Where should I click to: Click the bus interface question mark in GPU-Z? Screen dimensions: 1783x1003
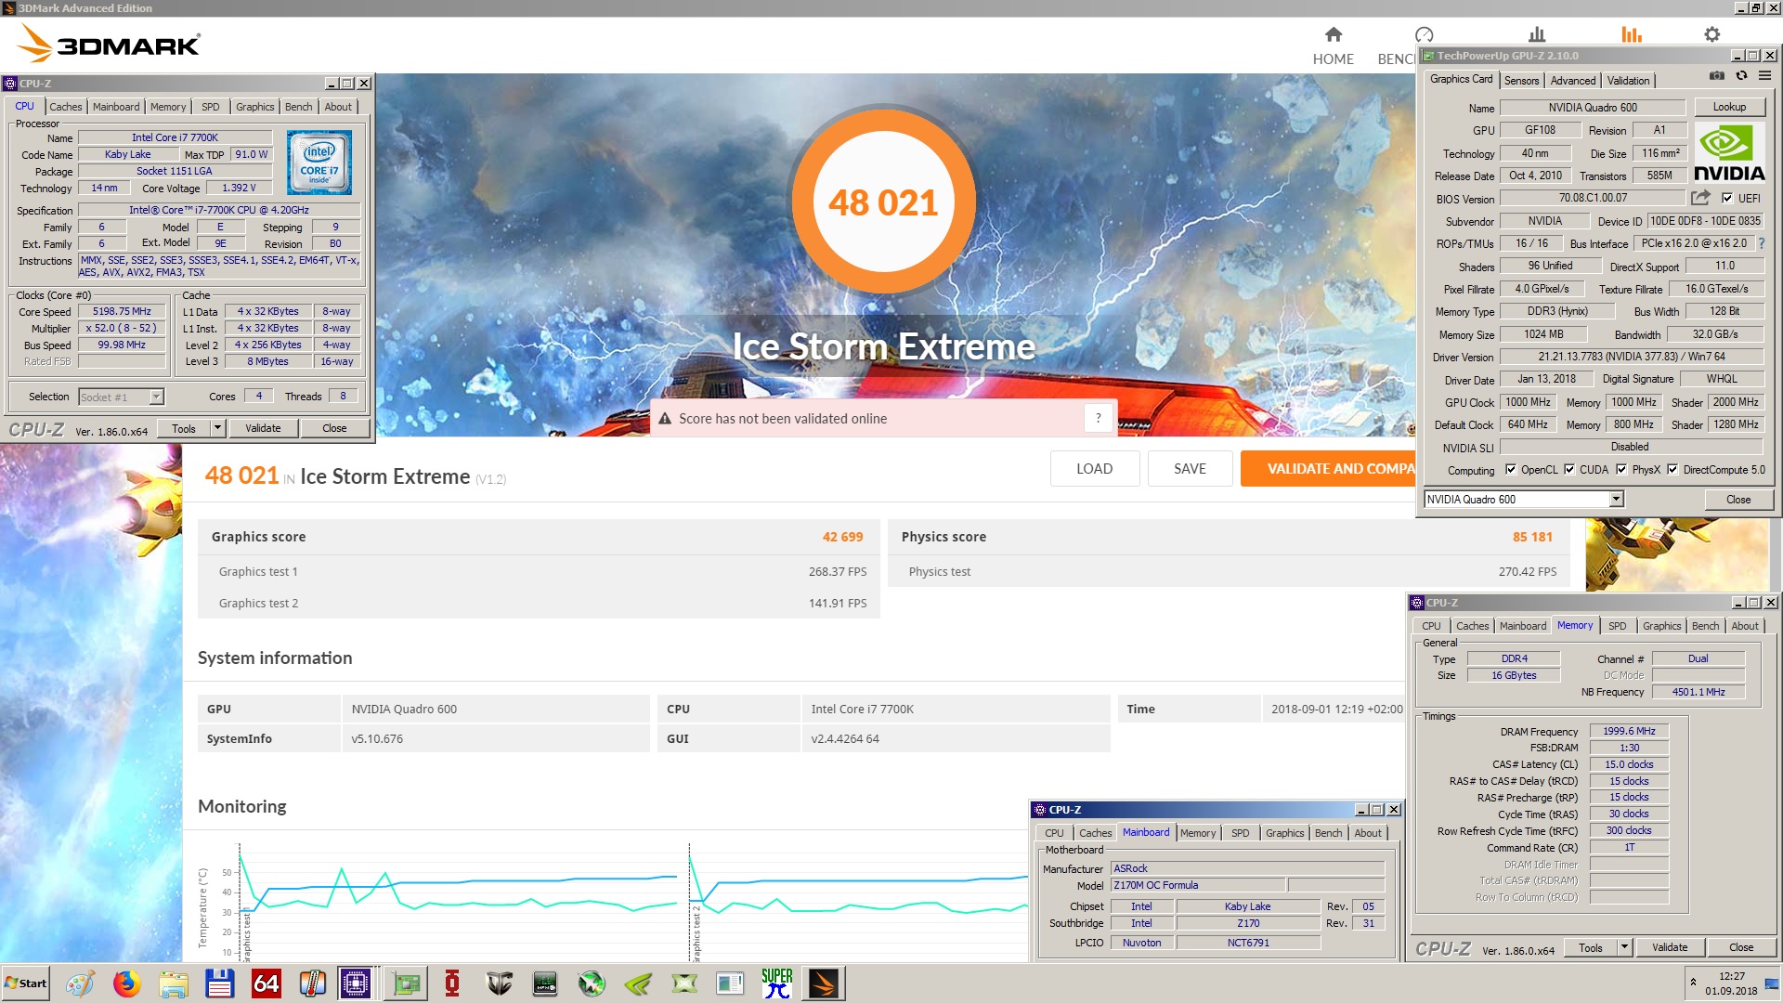[1761, 243]
